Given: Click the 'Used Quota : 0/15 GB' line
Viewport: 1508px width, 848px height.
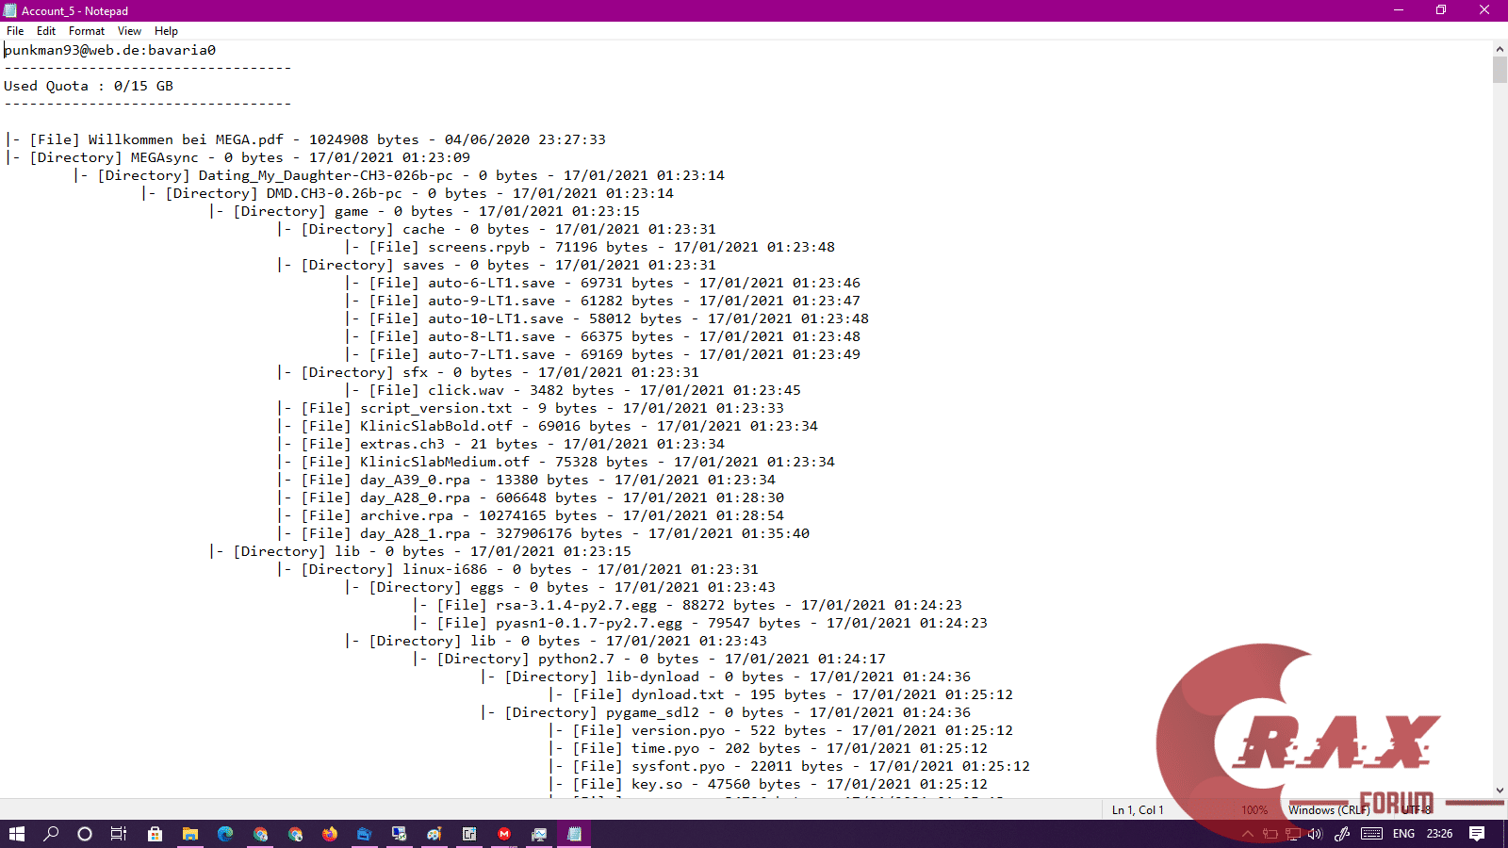Looking at the screenshot, I should [x=89, y=86].
